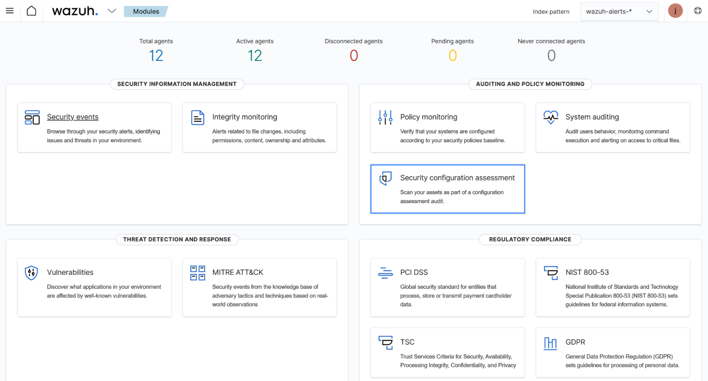
Task: Click the Security configuration assessment shield icon
Action: (x=385, y=178)
